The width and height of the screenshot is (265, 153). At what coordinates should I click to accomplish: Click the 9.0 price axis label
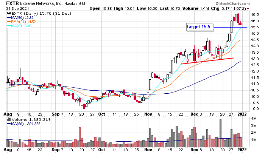256,109
